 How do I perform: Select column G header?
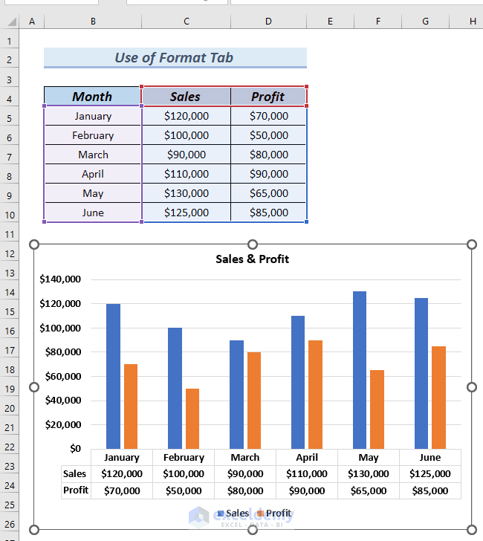[425, 22]
